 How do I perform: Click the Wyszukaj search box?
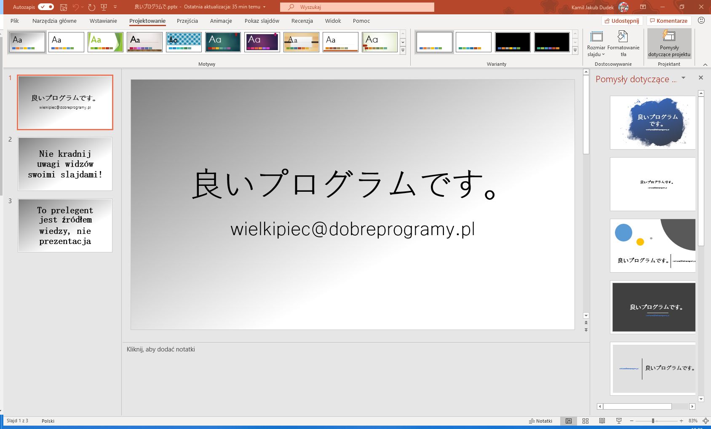[x=357, y=7]
